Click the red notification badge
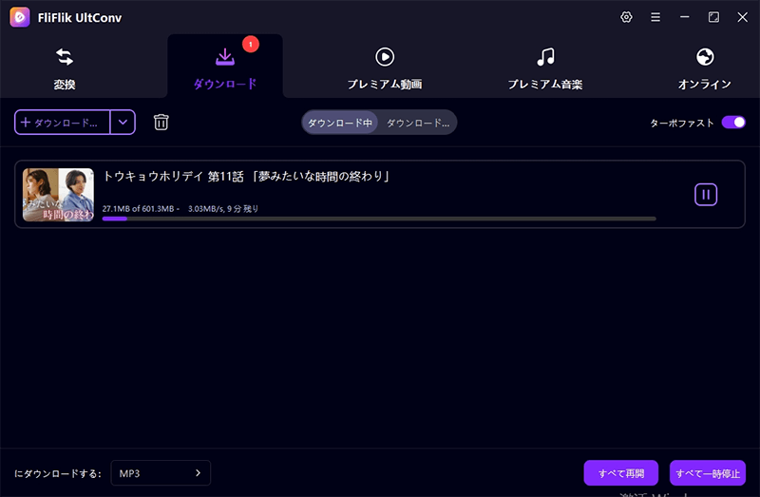This screenshot has width=760, height=497. coord(251,44)
